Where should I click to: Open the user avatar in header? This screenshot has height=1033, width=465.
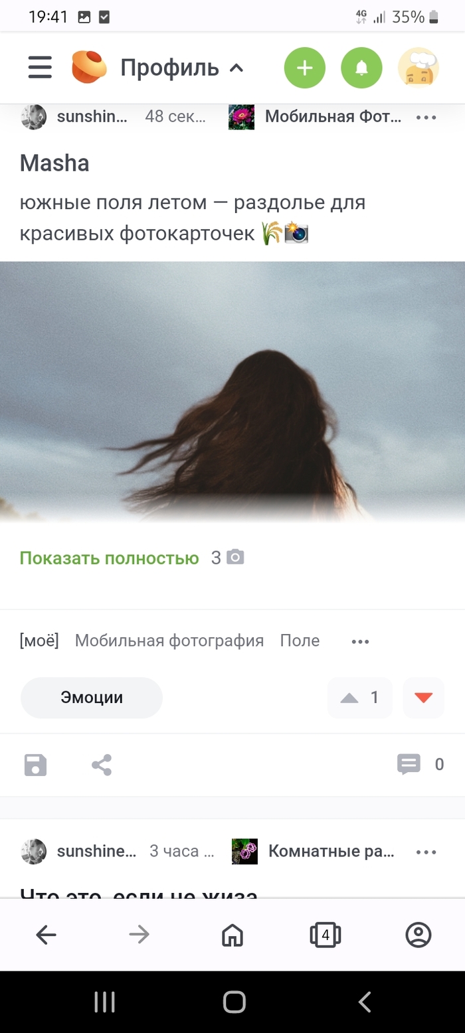(418, 68)
